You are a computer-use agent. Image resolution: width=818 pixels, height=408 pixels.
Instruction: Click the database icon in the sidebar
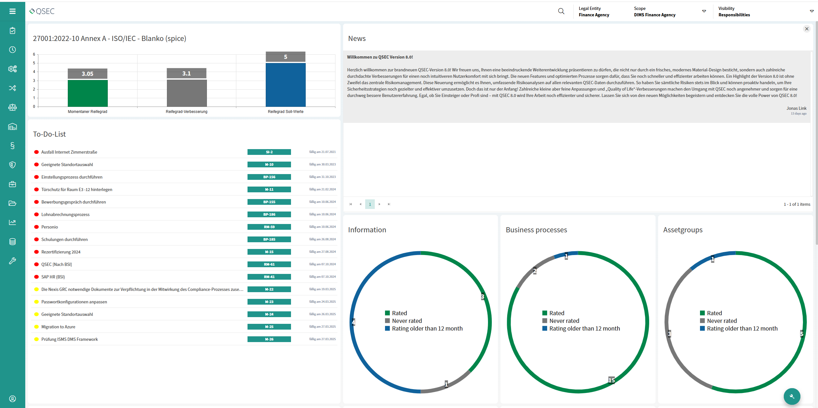coord(12,241)
